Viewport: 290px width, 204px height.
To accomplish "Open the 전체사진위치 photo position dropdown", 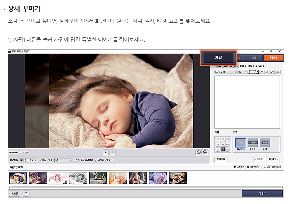I will 62,160.
